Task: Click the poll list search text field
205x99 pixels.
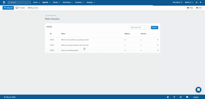Action: tap(140, 28)
